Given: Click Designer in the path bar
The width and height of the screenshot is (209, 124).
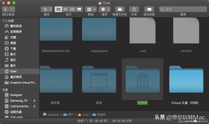Looking at the screenshot, I should pyautogui.click(x=51, y=115).
